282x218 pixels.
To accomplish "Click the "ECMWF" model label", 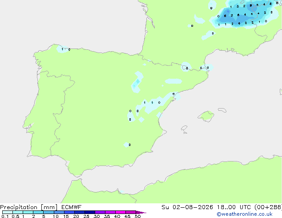I will (x=72, y=207).
